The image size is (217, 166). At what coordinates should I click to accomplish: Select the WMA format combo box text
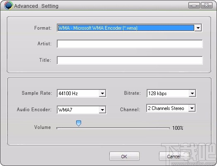point(125,28)
